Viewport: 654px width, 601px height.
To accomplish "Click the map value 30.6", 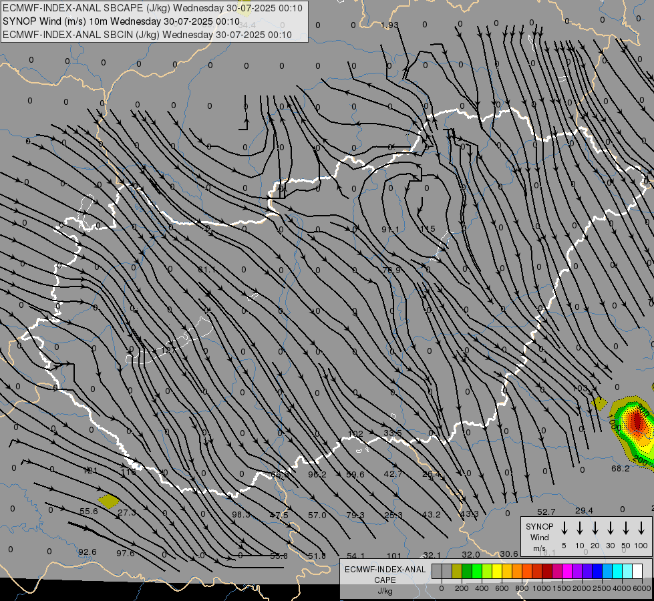I will [509, 554].
